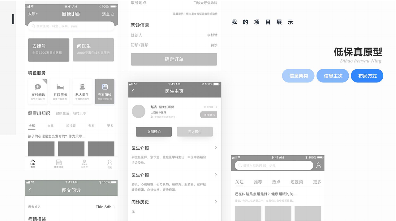This screenshot has width=396, height=221.
Task: Switch to the 文章 tab
Action: (50, 126)
